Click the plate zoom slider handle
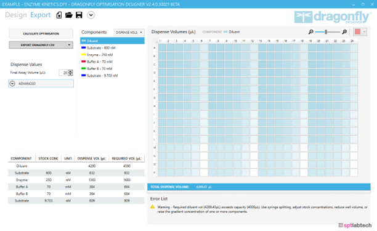The image size is (377, 231). point(326,32)
